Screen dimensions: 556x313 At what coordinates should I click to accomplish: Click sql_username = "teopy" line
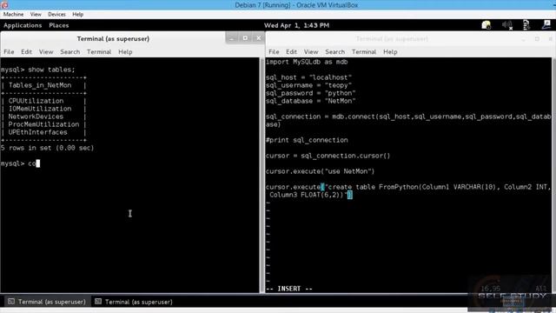(309, 85)
